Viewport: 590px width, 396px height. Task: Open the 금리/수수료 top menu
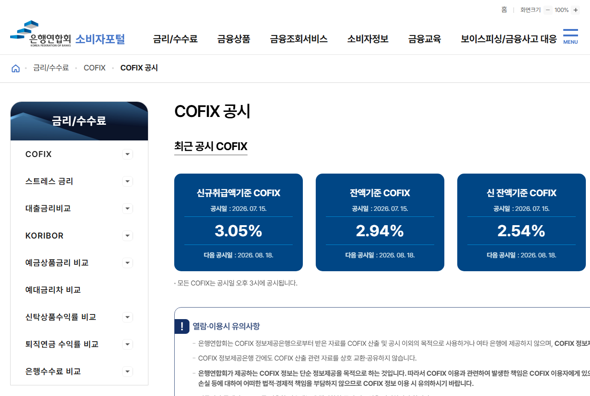tap(175, 39)
